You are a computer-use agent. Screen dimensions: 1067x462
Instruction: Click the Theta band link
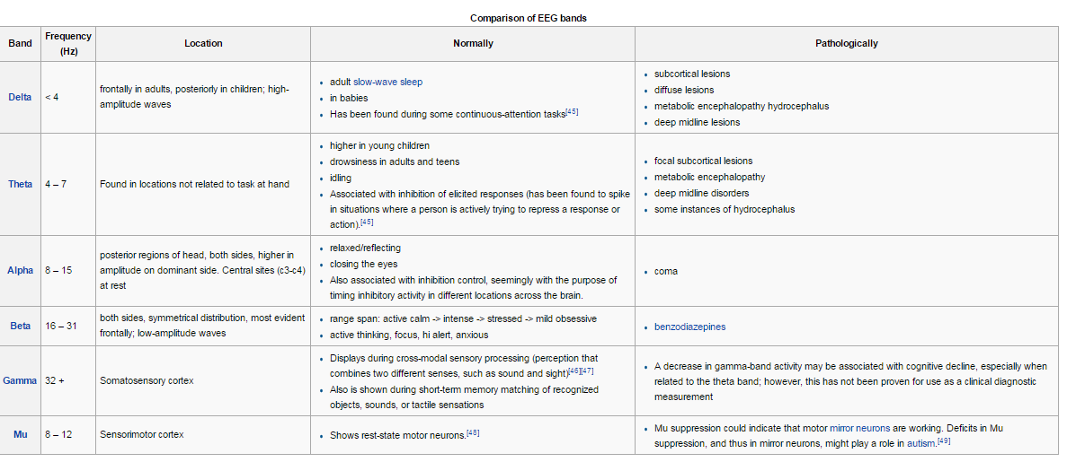[20, 184]
